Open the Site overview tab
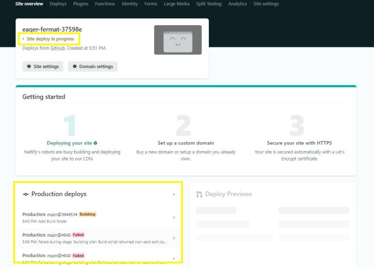Screen dimensions: 374x267 (29, 4)
